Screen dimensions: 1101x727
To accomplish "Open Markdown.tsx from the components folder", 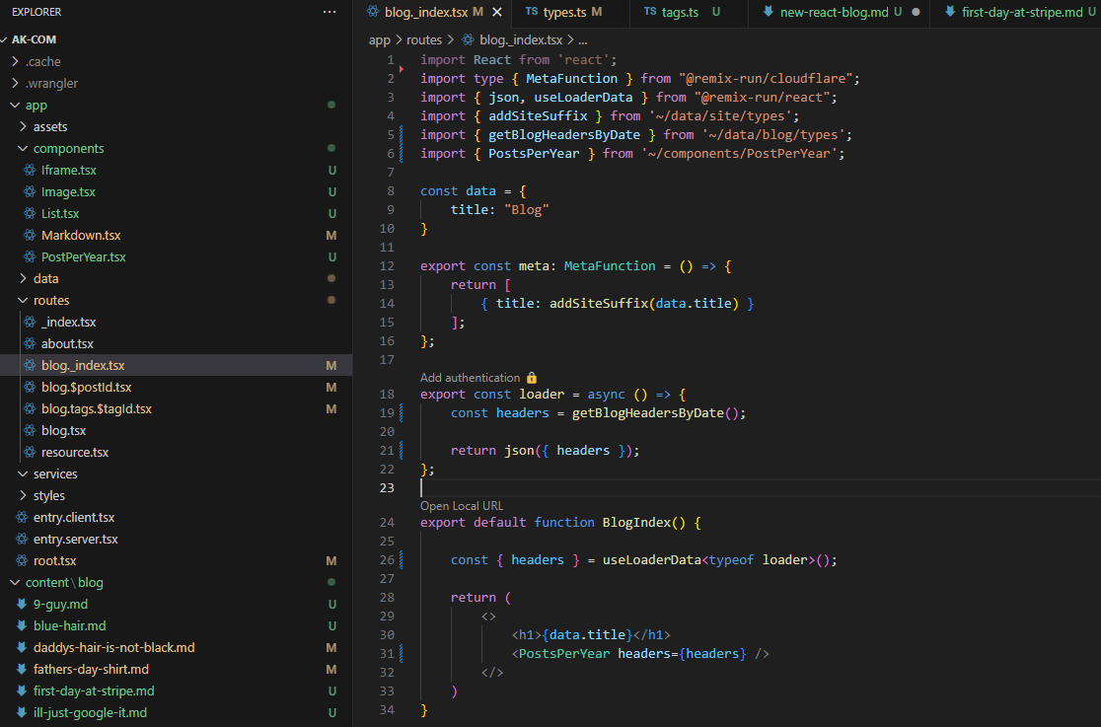I will 80,236.
